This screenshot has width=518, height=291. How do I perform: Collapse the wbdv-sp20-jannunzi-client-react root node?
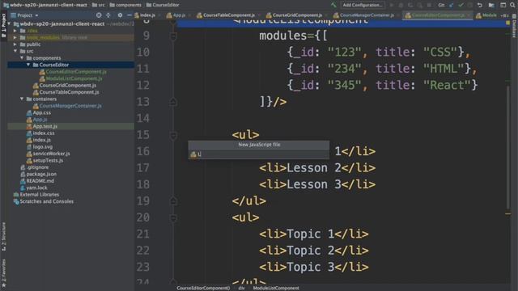click(x=10, y=23)
